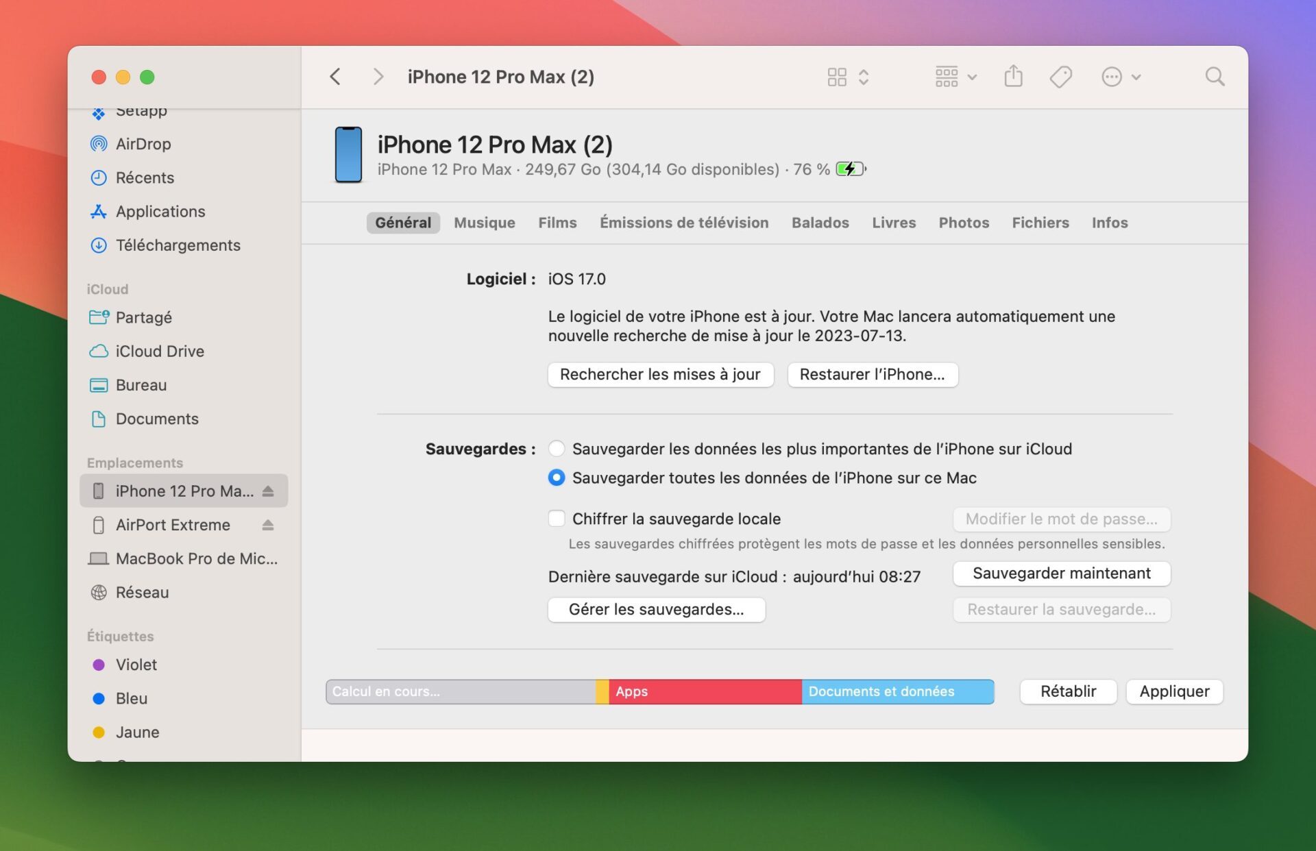The image size is (1316, 851).
Task: Enable Chiffrer la sauvegarde locale checkbox
Action: coord(557,518)
